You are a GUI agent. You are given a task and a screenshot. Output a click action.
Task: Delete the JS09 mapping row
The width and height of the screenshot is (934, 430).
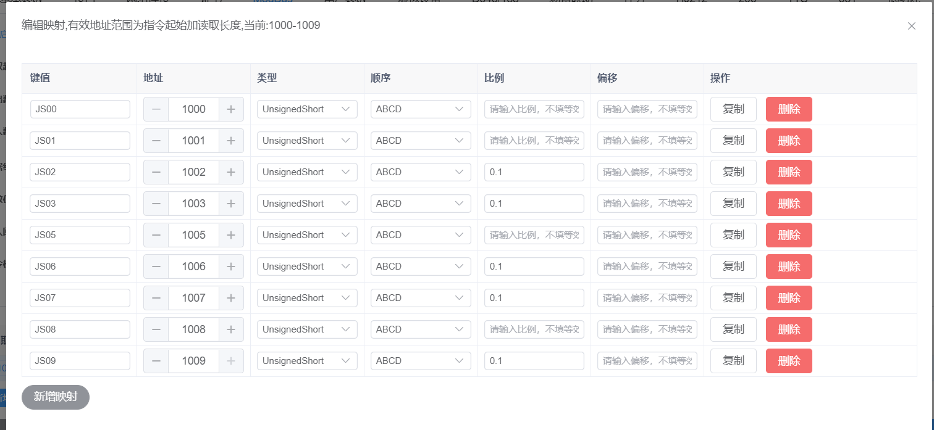click(x=789, y=361)
